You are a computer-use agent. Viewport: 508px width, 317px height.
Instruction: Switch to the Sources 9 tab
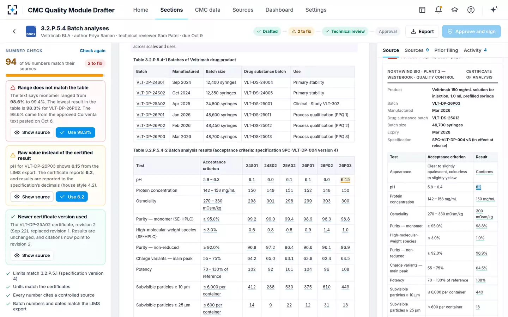pos(417,50)
